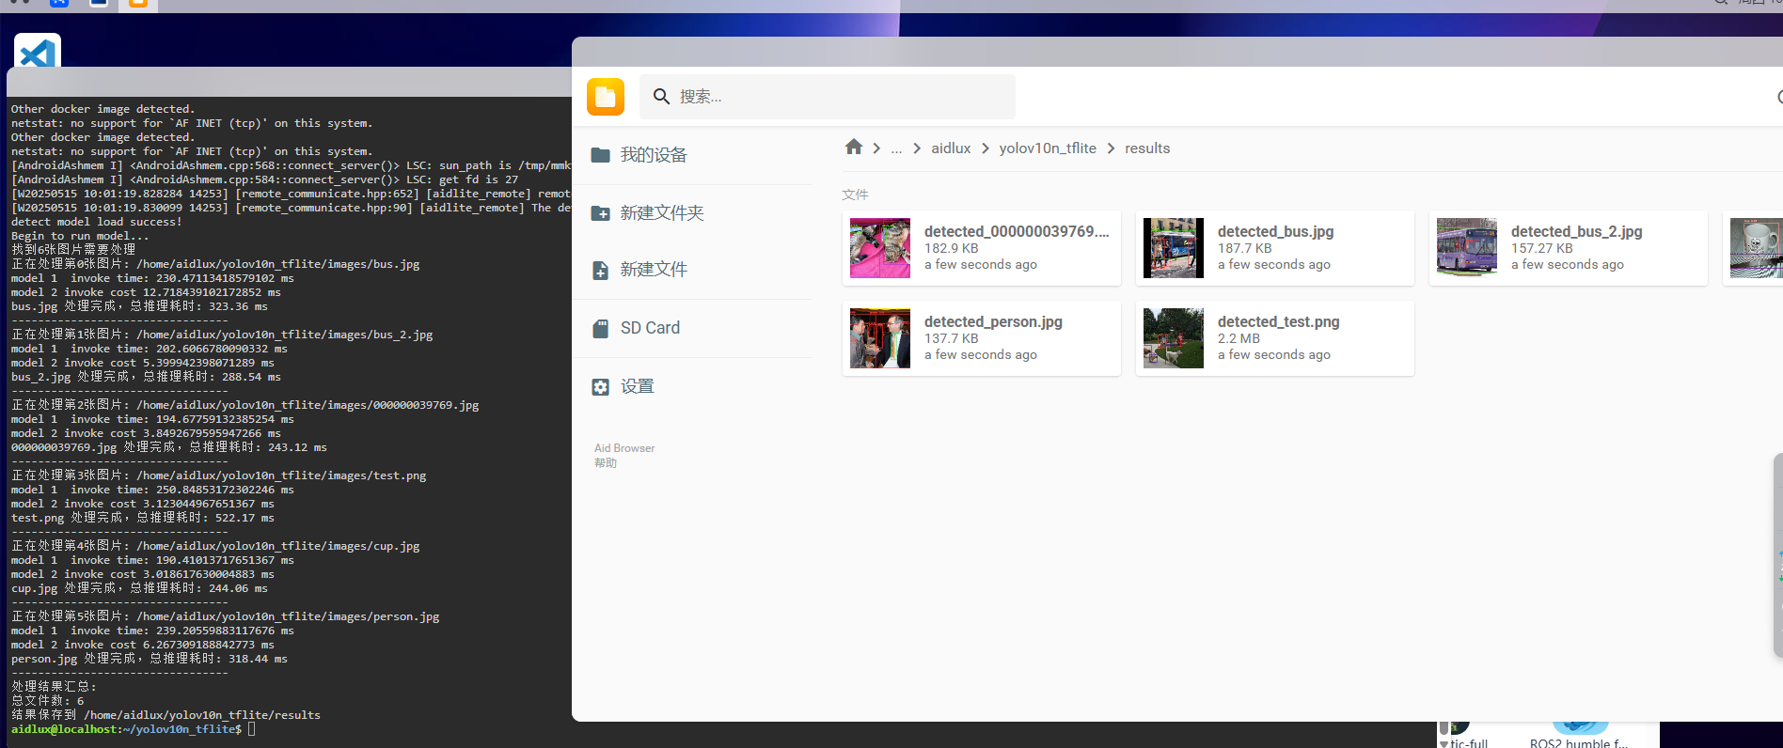Viewport: 1783px width, 748px height.
Task: Navigate to aidlux breadcrumb folder
Action: [951, 148]
